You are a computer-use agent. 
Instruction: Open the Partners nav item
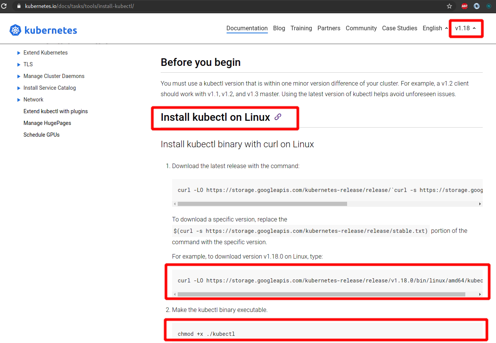(329, 28)
